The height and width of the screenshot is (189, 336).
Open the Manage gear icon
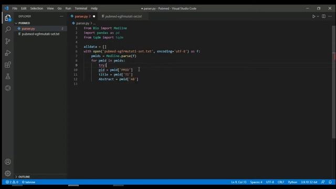(x=8, y=173)
